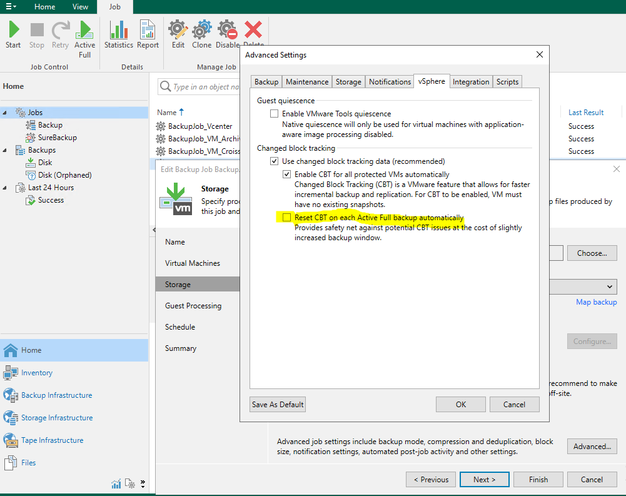The height and width of the screenshot is (496, 626).
Task: Edit the selected job
Action: [178, 35]
